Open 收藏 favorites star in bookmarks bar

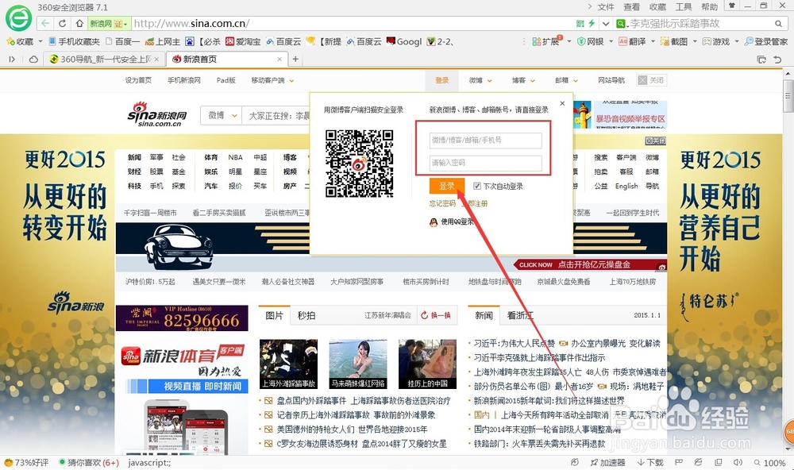point(19,41)
